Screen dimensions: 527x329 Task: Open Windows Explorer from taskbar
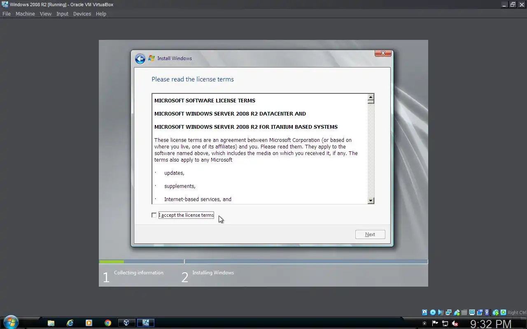tap(51, 323)
